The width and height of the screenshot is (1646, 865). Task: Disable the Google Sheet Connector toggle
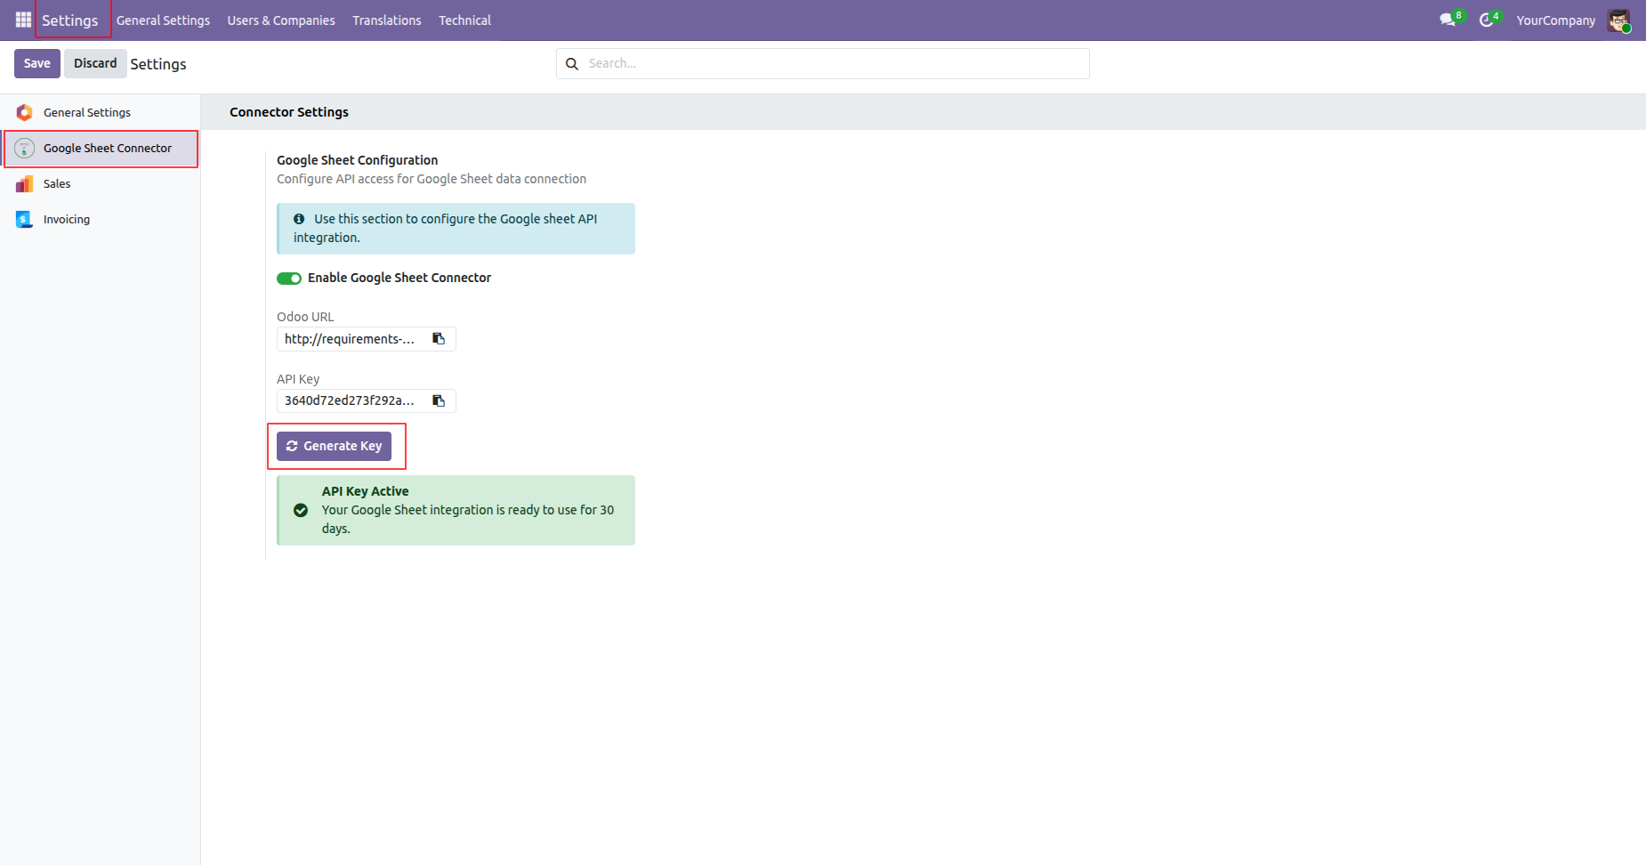(289, 278)
